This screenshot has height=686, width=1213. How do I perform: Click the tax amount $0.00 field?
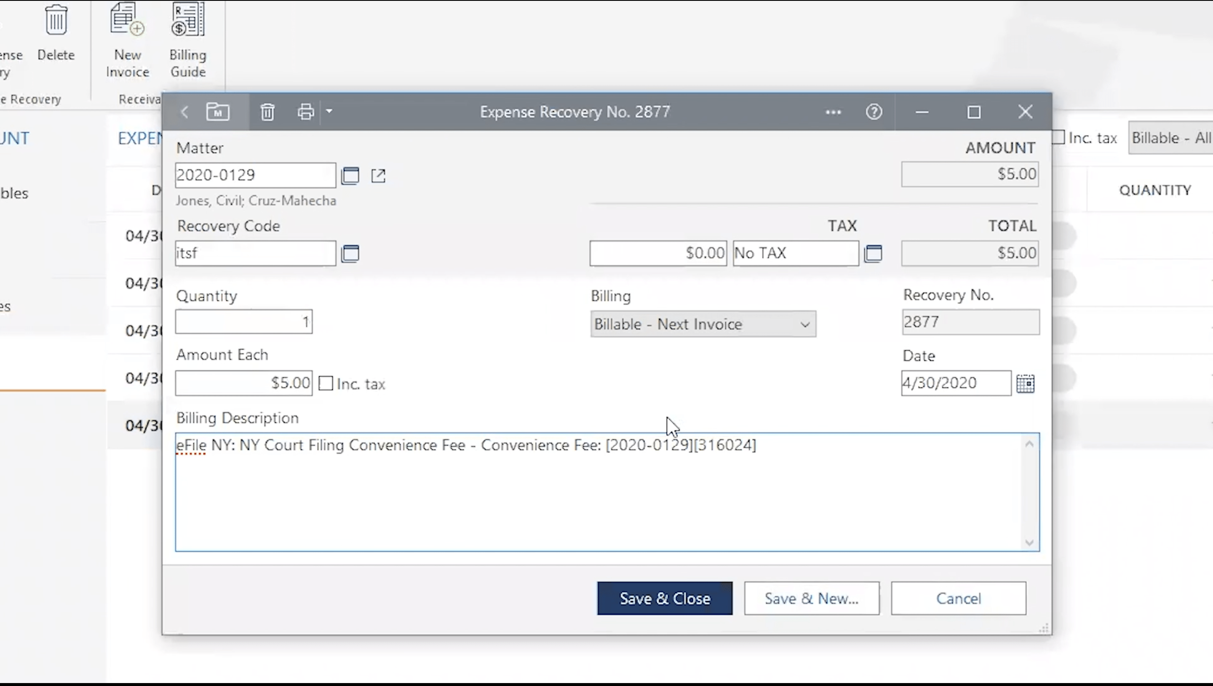tap(658, 254)
